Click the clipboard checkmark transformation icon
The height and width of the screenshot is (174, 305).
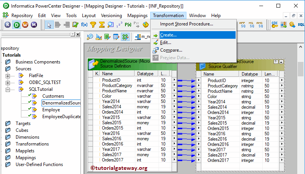(x=75, y=25)
